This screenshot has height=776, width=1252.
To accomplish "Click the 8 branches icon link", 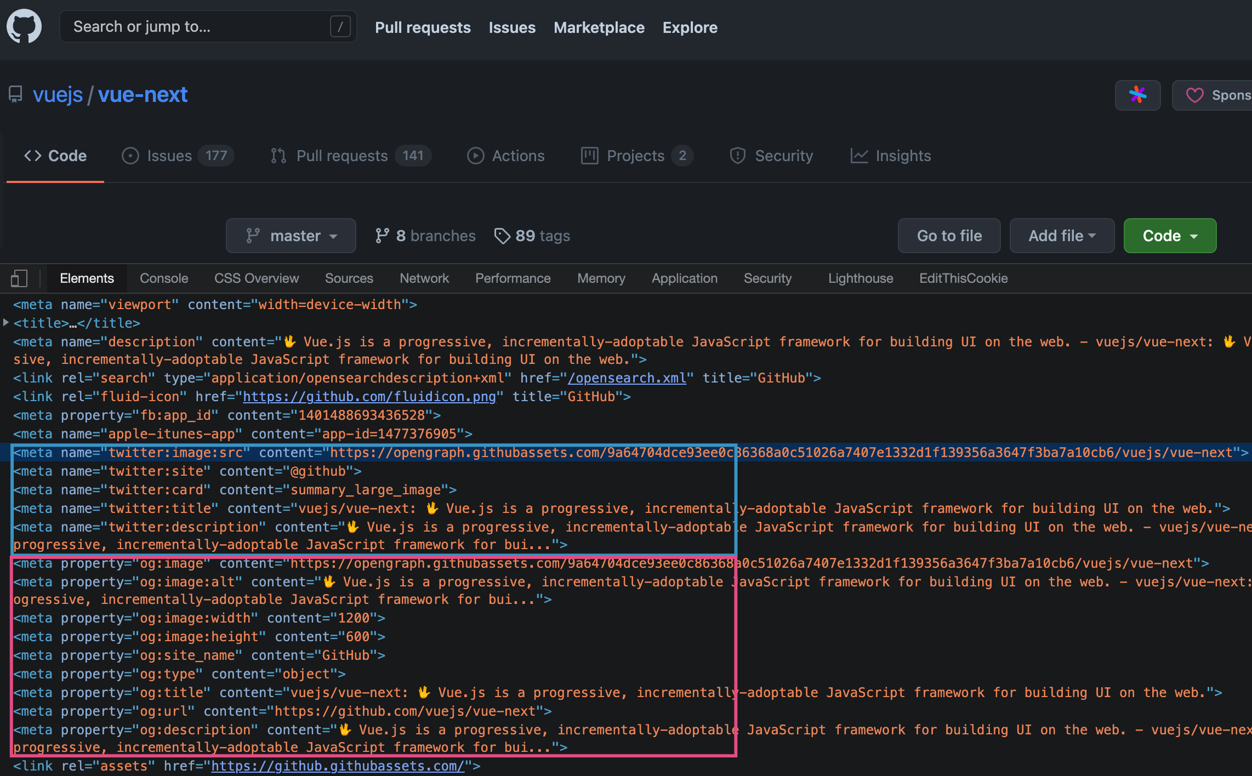I will pyautogui.click(x=382, y=236).
